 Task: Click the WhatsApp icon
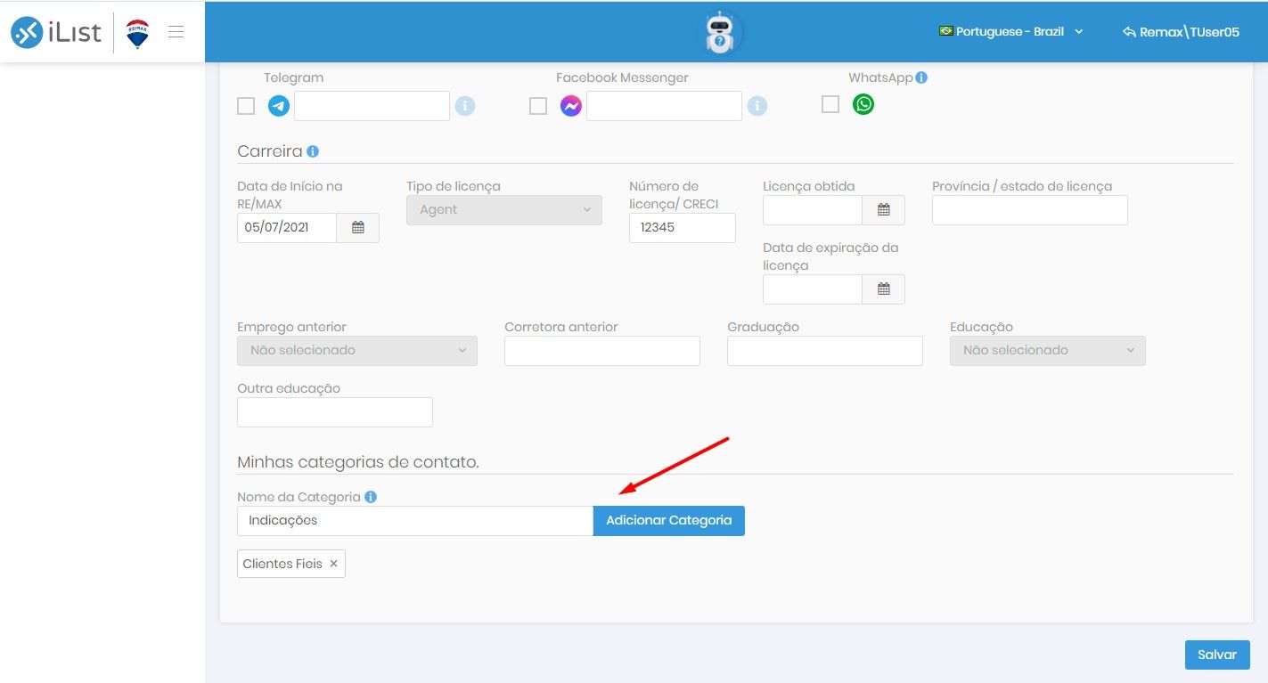863,104
